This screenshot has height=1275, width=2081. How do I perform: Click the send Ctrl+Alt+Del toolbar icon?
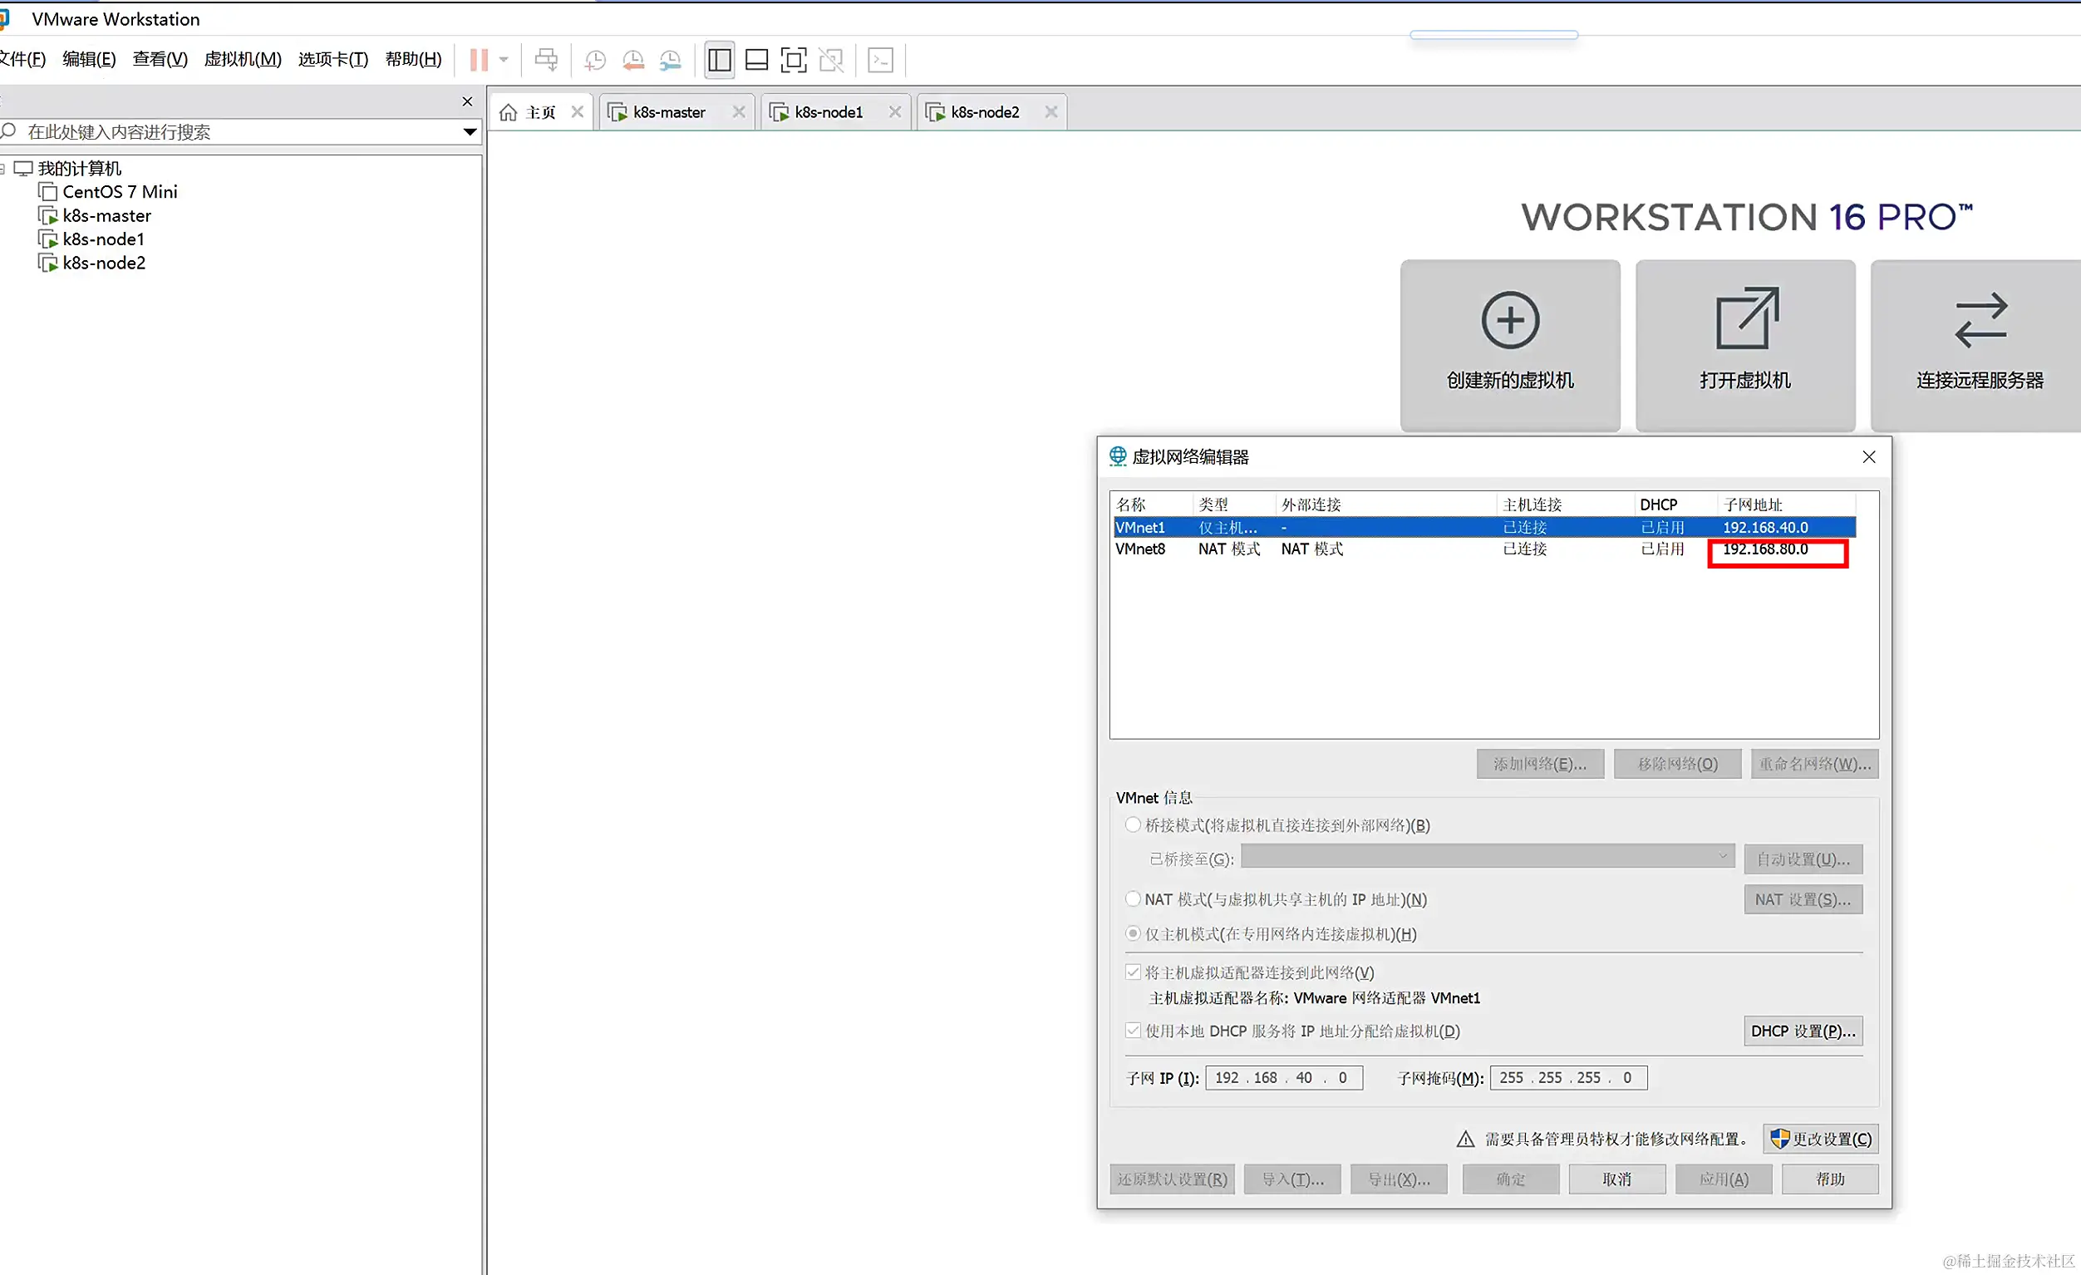(547, 60)
